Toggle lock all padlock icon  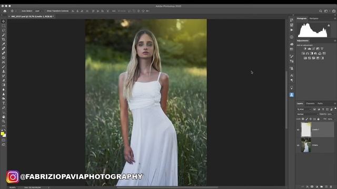click(x=318, y=119)
